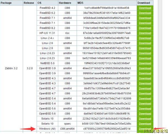
Task: Download the OpenBSD 5.6 i386 agent
Action: pyautogui.click(x=145, y=113)
